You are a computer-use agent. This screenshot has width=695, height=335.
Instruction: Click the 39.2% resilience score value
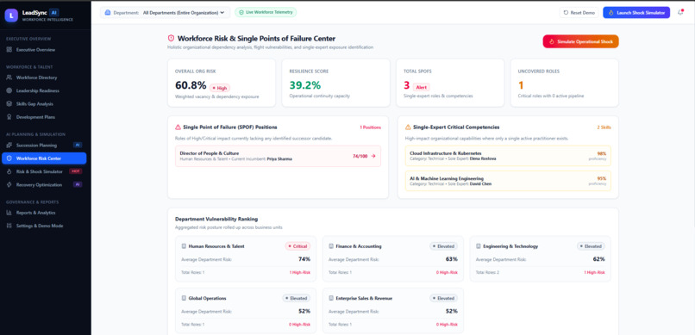[x=305, y=85]
